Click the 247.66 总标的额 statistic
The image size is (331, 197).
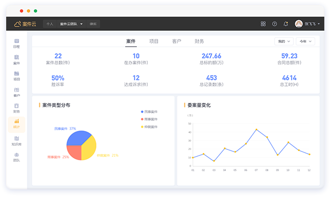[211, 59]
